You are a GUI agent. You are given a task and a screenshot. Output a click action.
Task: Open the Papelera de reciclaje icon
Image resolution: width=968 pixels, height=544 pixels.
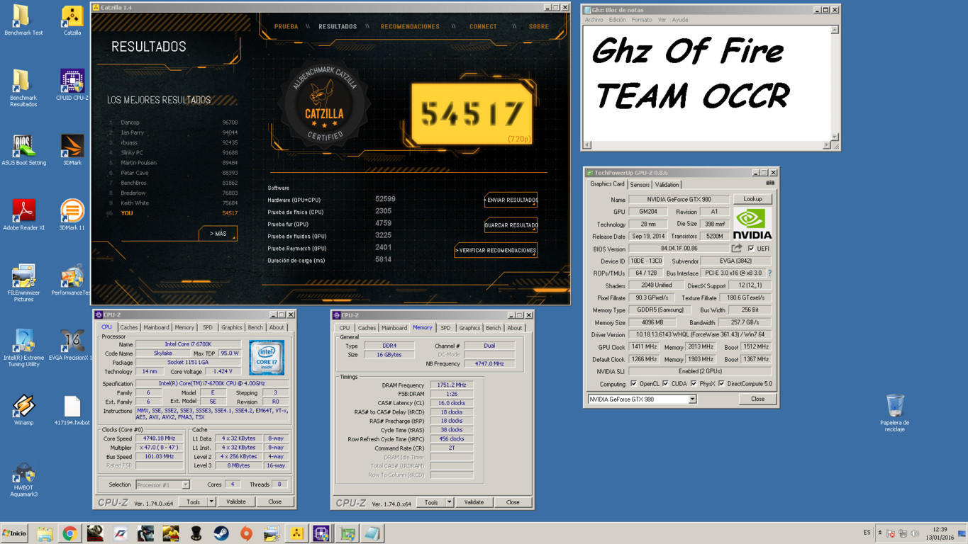click(x=894, y=413)
